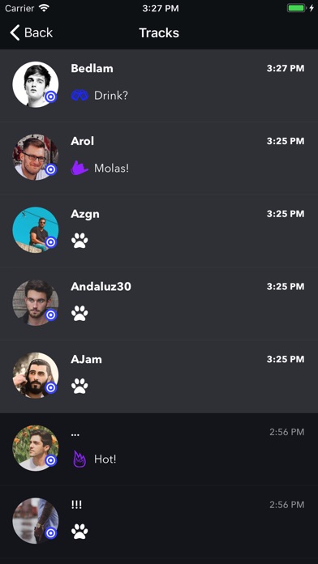Tap the battery indicator in status bar
318x564 pixels.
pos(296,8)
